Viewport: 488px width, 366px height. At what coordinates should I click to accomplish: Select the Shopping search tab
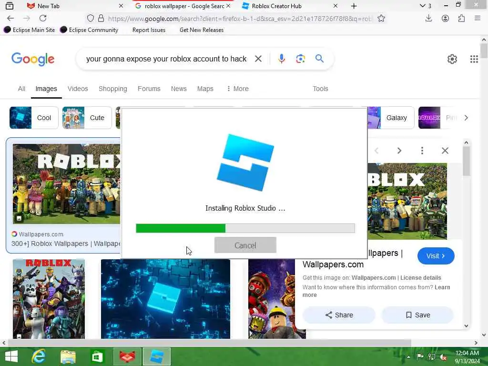(112, 89)
